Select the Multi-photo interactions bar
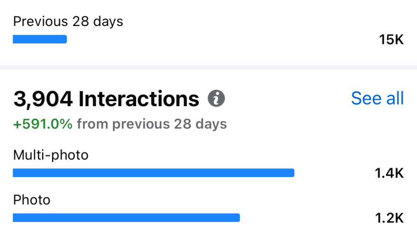Image resolution: width=417 pixels, height=233 pixels. (x=153, y=173)
